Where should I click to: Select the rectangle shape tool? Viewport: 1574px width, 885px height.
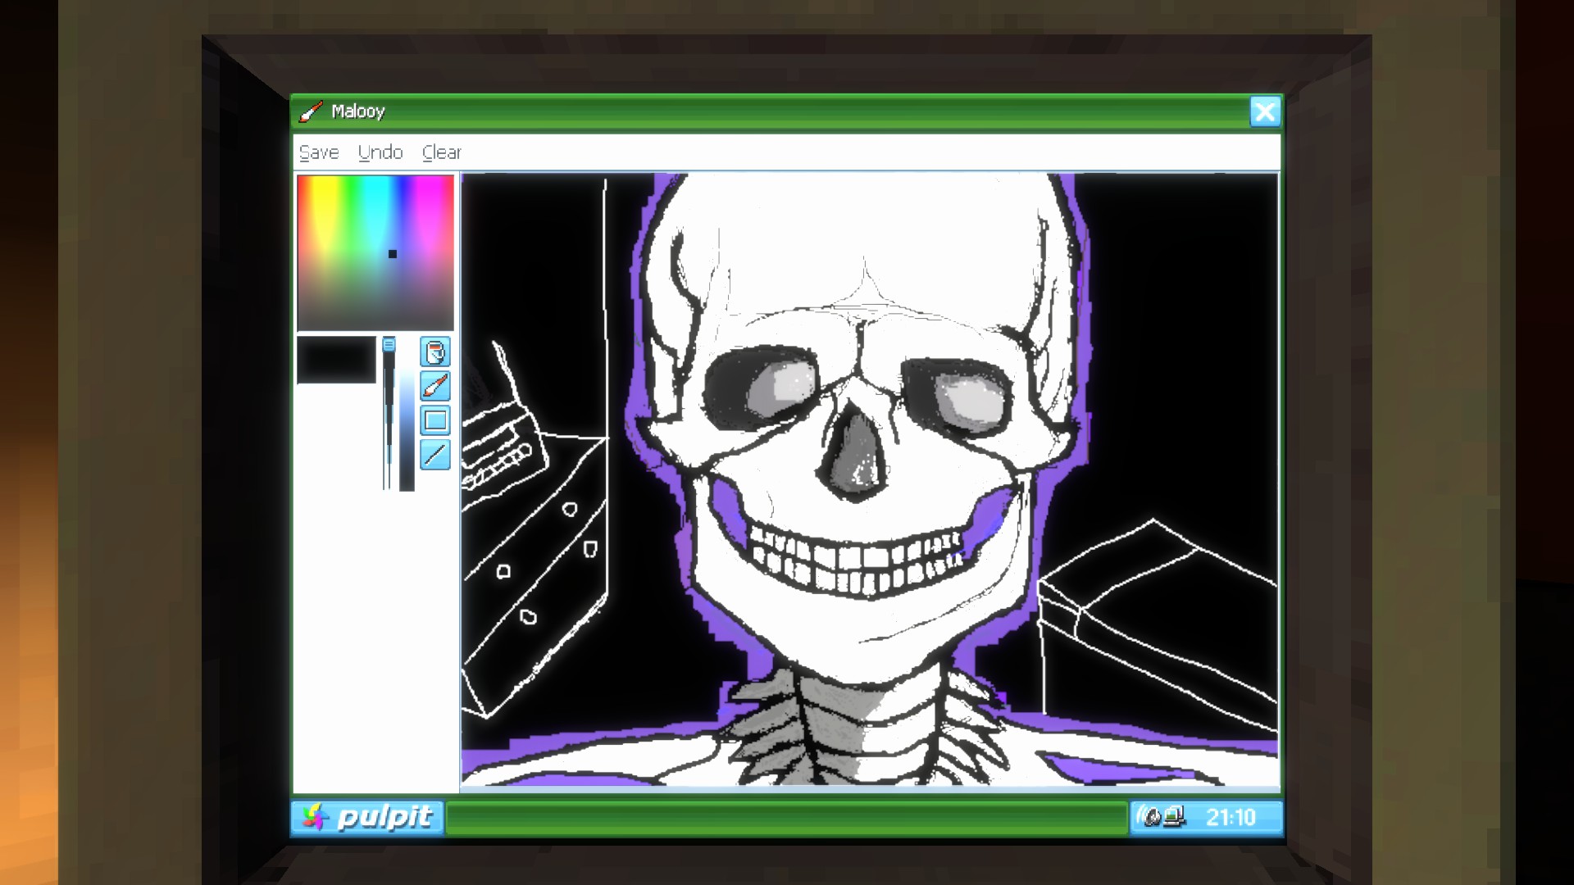(435, 420)
